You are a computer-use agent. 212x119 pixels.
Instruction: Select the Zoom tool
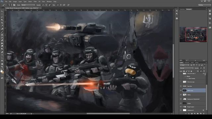[x=2, y=67]
